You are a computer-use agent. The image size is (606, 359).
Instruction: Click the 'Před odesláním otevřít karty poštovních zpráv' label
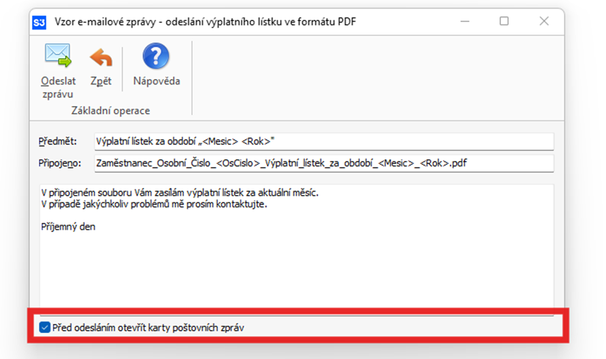pyautogui.click(x=148, y=328)
